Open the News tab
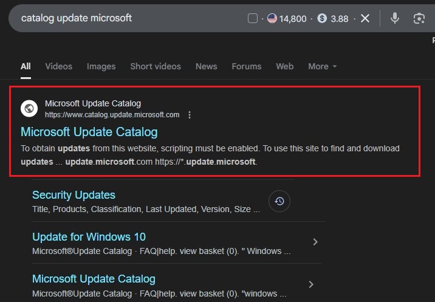The height and width of the screenshot is (302, 435). [206, 66]
